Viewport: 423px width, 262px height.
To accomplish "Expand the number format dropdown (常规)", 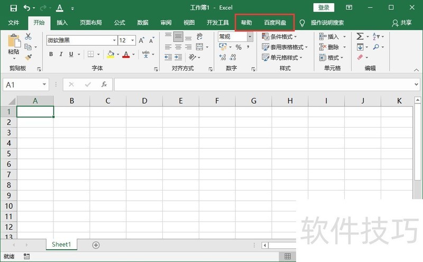I will (x=250, y=37).
